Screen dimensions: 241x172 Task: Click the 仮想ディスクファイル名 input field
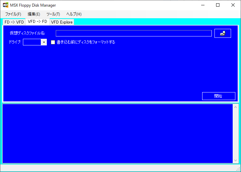point(133,33)
